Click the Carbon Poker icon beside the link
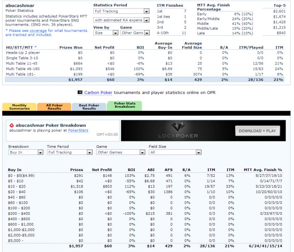Viewport: 294px width, 252px height. pos(80,92)
